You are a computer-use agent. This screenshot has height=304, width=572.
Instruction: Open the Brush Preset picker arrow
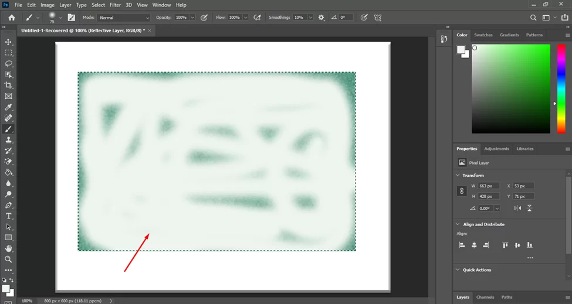coord(60,18)
